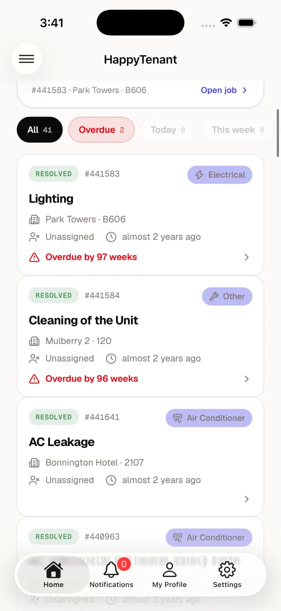The width and height of the screenshot is (281, 611).
Task: Tap the clock icon on AC Leakage card
Action: click(x=111, y=480)
